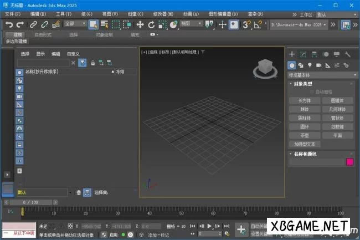Viewport: 360px width, 240px height.
Task: Select the Move transform tool
Action: [140, 24]
